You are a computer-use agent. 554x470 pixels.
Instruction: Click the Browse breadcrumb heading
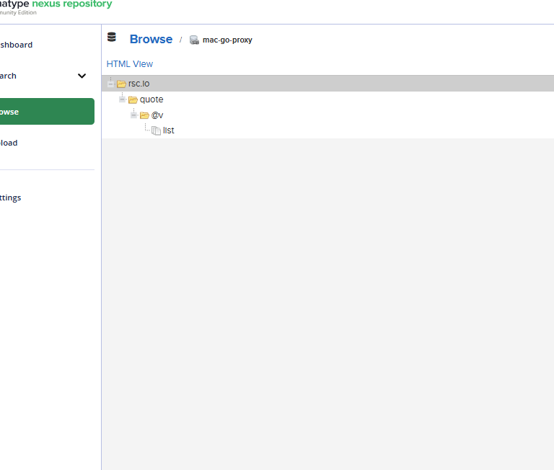coord(151,40)
